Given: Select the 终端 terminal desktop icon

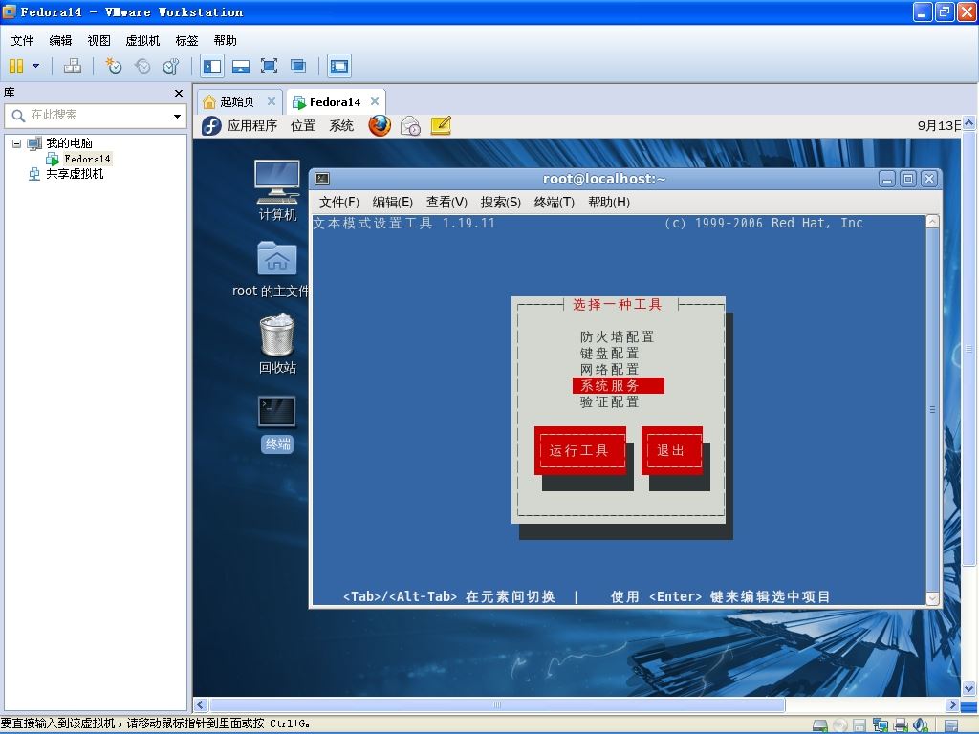Looking at the screenshot, I should [277, 423].
